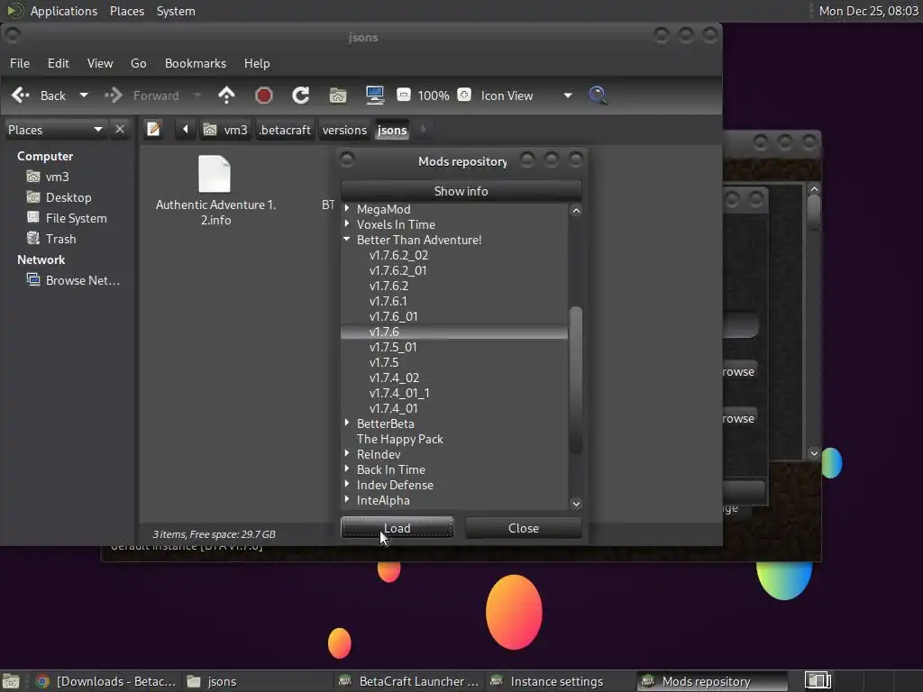This screenshot has height=692, width=923.
Task: Open the Back history dropdown arrow
Action: 84,96
